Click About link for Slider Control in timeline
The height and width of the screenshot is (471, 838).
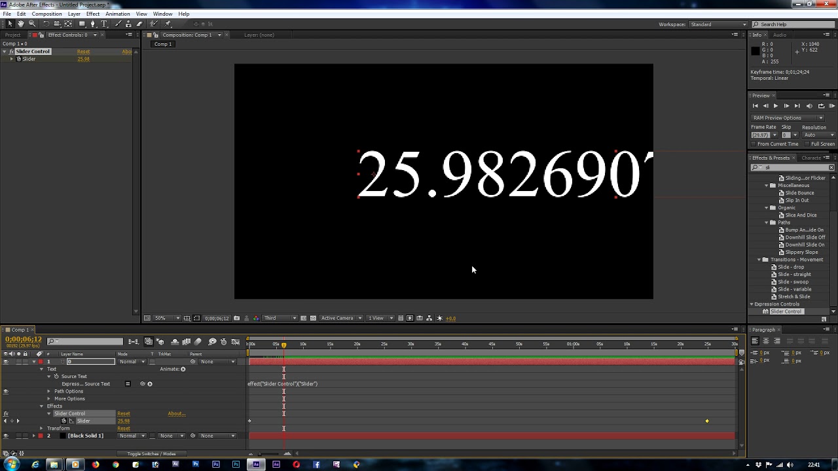pos(176,413)
